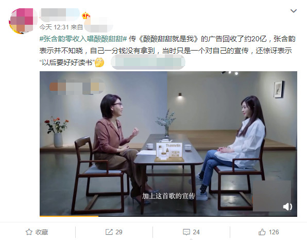
Task: Open comments count 24
Action: [196, 232]
